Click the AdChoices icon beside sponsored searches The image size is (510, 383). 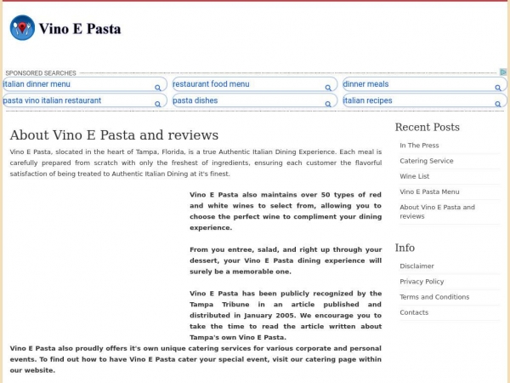point(503,72)
